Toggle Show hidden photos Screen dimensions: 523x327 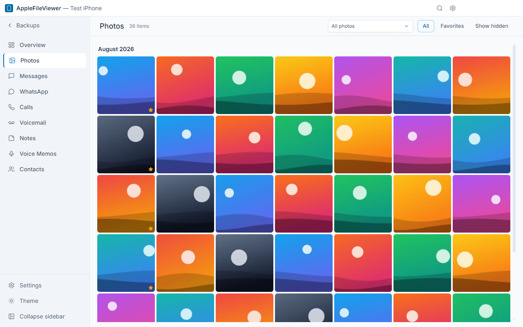492,26
